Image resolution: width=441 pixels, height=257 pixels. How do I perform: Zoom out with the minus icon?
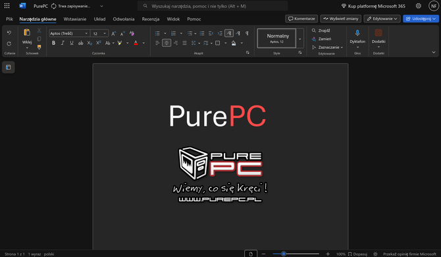click(x=263, y=254)
